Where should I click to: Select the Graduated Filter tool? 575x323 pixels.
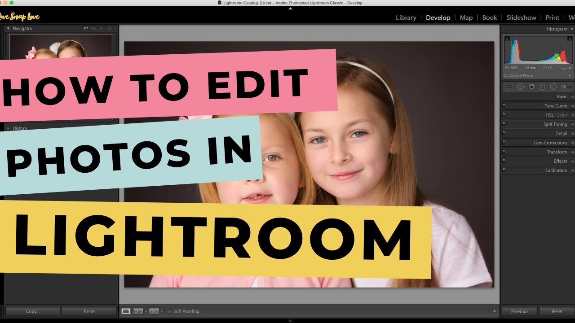pos(542,87)
